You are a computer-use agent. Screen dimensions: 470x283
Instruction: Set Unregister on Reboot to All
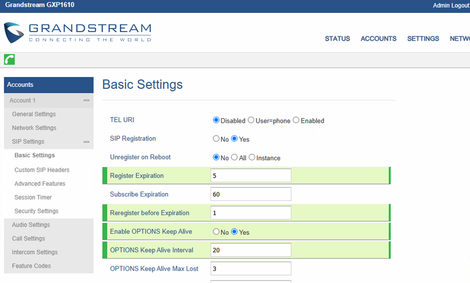tap(234, 157)
